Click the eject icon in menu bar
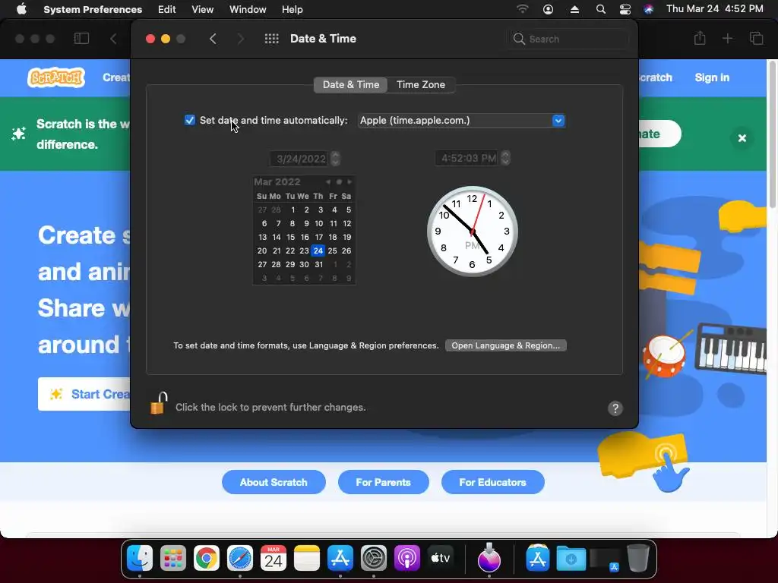The image size is (778, 583). [x=574, y=9]
